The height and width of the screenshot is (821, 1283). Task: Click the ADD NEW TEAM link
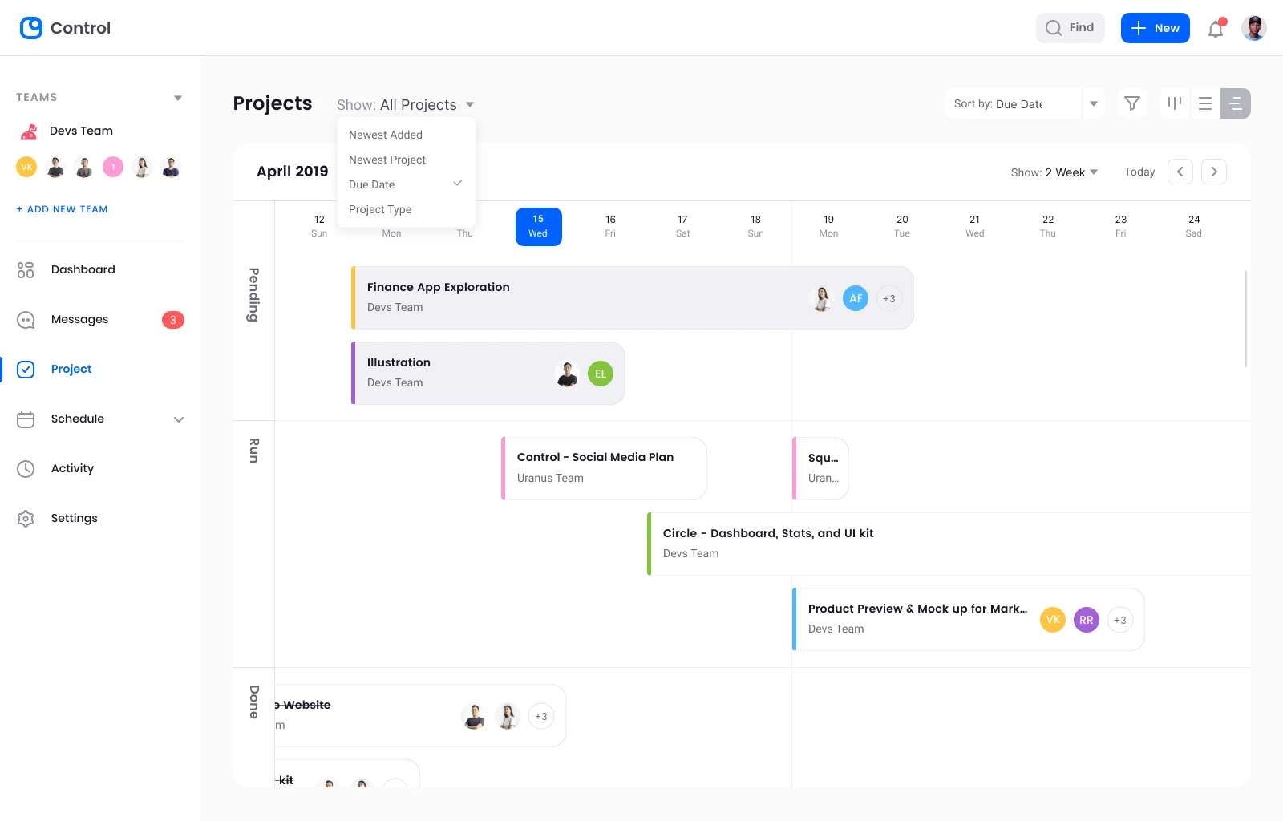pos(62,208)
